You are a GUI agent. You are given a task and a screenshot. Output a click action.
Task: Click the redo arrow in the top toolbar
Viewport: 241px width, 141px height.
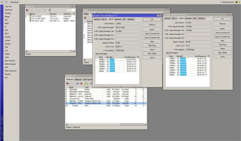pyautogui.click(x=6, y=2)
